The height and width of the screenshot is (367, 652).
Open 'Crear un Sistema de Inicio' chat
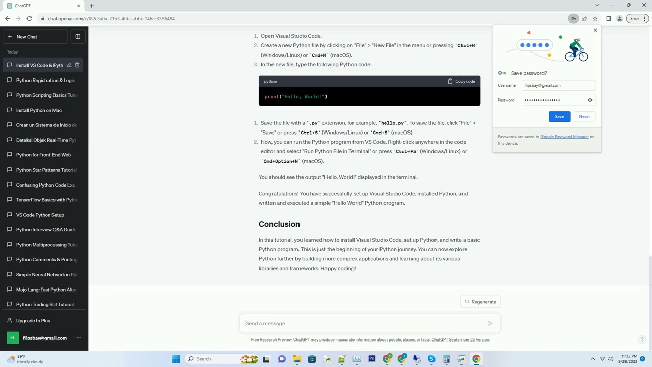(x=42, y=125)
